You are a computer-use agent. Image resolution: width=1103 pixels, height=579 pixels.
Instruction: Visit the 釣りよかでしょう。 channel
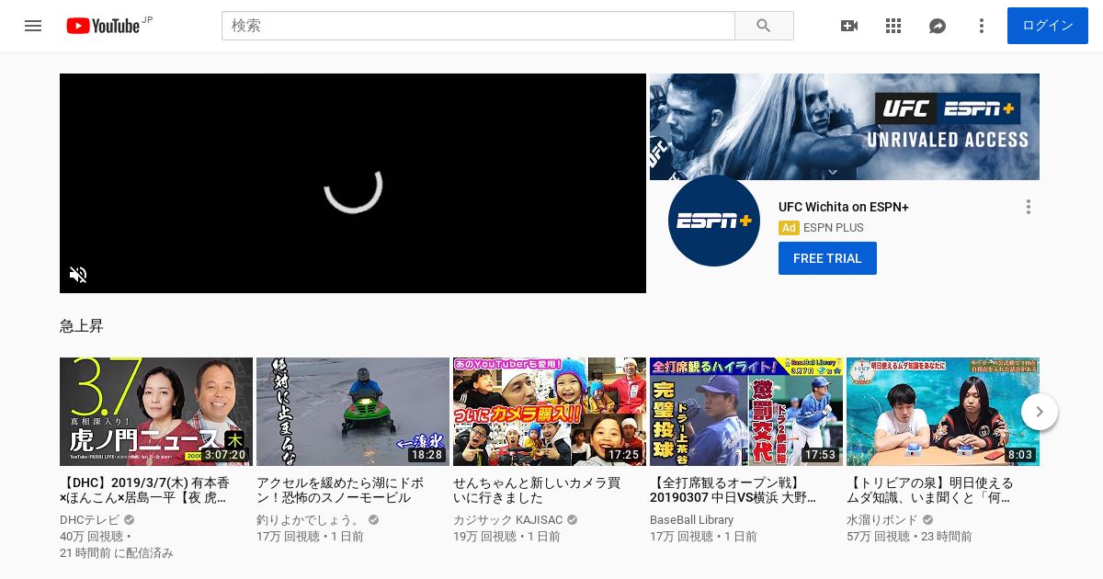(x=309, y=520)
